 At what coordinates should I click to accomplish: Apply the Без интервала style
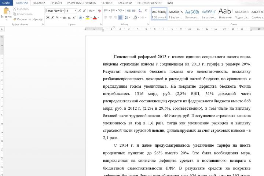(176, 14)
